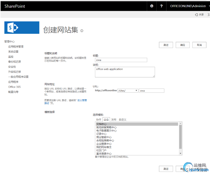This screenshot has height=174, width=210.
Task: Click the bottom 跳过 button
Action: [x=166, y=169]
